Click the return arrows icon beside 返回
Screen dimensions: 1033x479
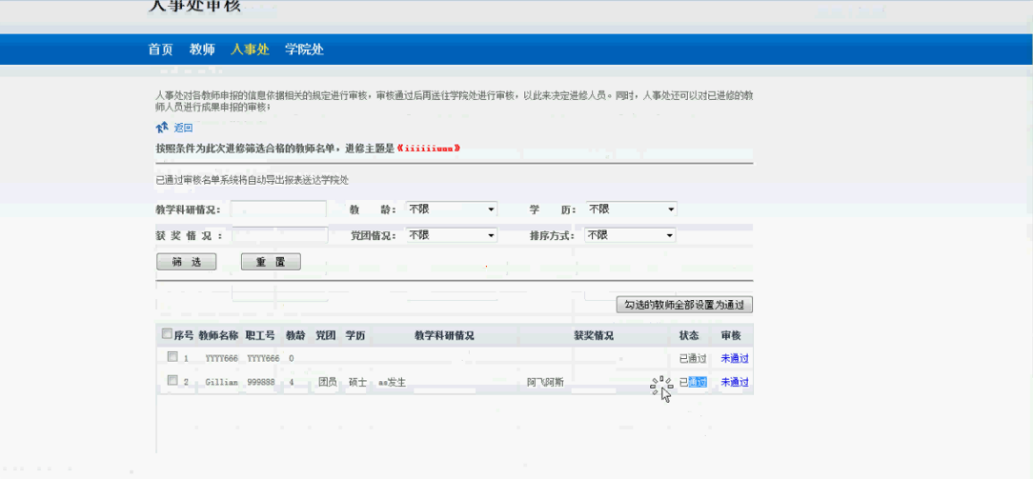tap(162, 128)
